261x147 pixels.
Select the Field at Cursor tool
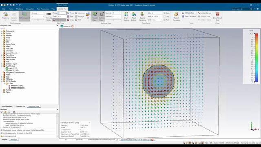tap(204, 13)
